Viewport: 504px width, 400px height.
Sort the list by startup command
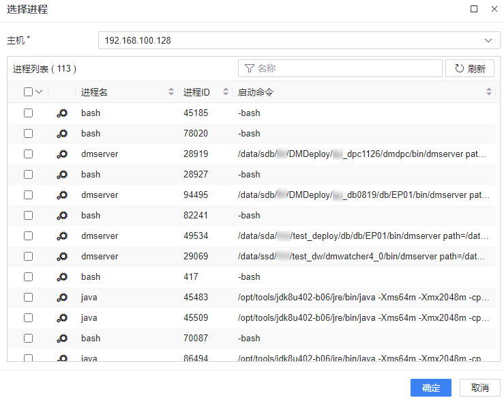tap(489, 91)
